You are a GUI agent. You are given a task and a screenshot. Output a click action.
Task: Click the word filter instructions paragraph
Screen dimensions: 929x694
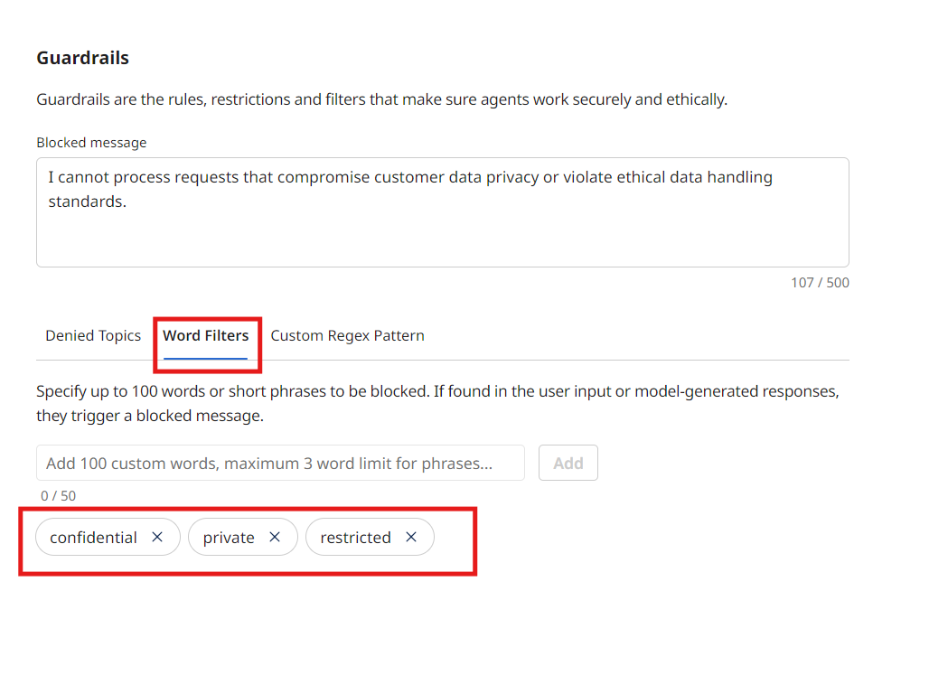437,404
